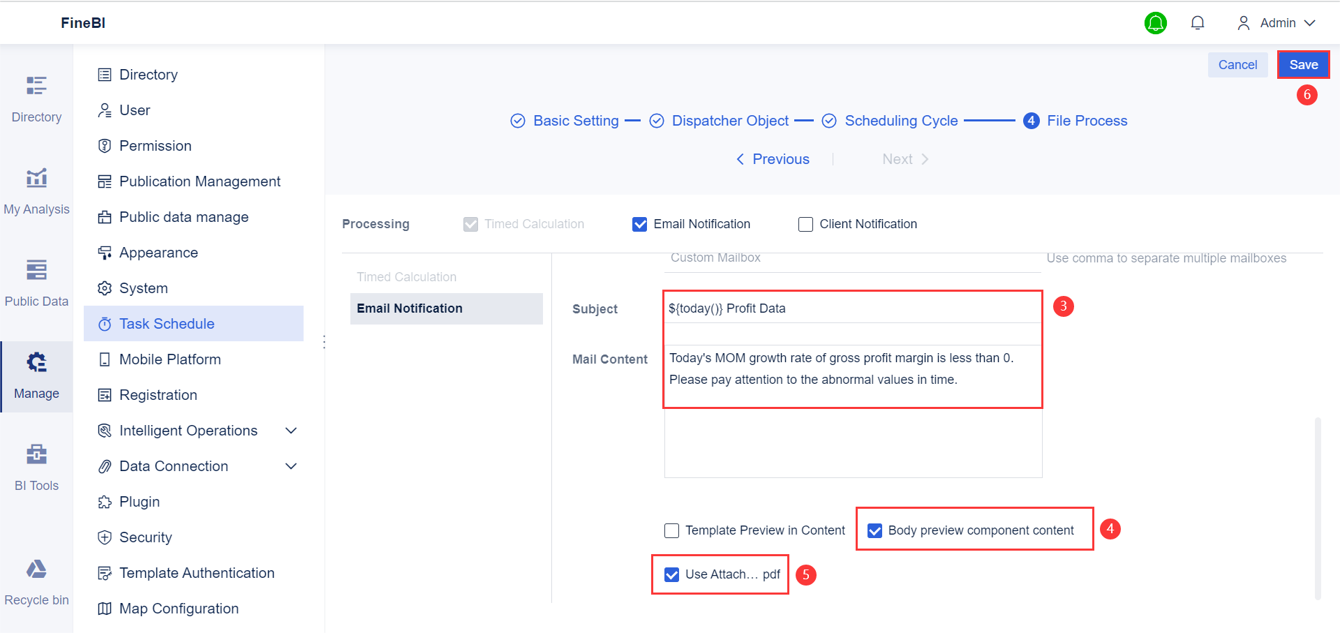Open the Plugin puzzle entry
The width and height of the screenshot is (1340, 633).
tap(194, 502)
